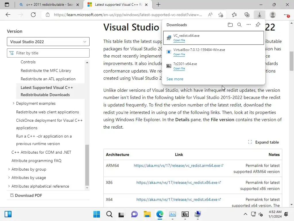The image size is (294, 221).
Task: View site information lock icon
Action: pos(48,15)
